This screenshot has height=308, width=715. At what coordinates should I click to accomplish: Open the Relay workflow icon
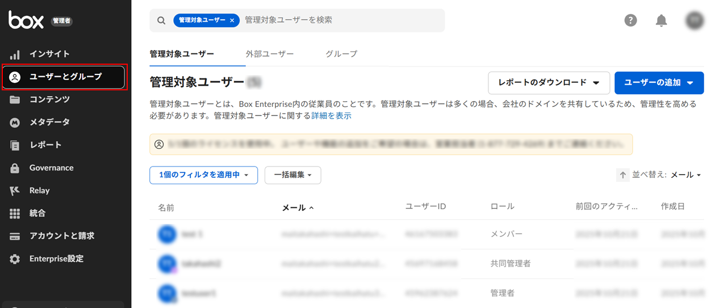tap(15, 191)
